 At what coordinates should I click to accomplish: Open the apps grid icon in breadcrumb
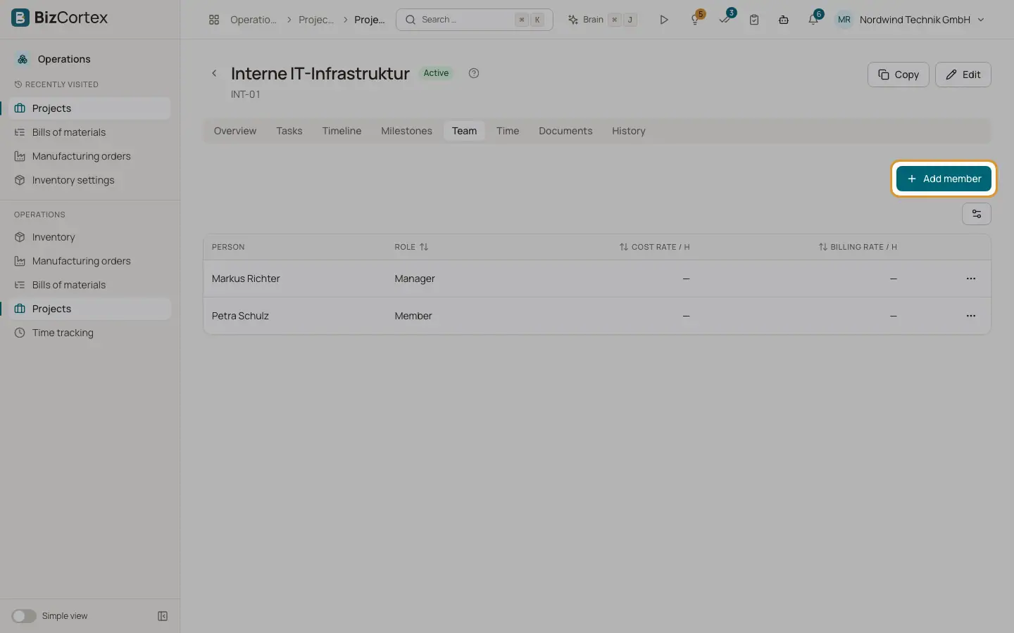[214, 20]
